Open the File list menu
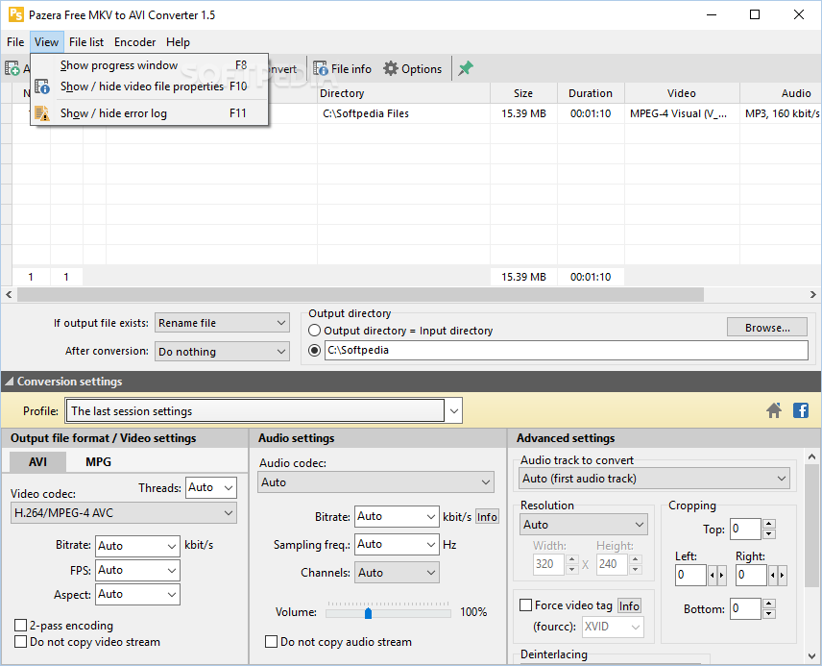 click(x=86, y=42)
